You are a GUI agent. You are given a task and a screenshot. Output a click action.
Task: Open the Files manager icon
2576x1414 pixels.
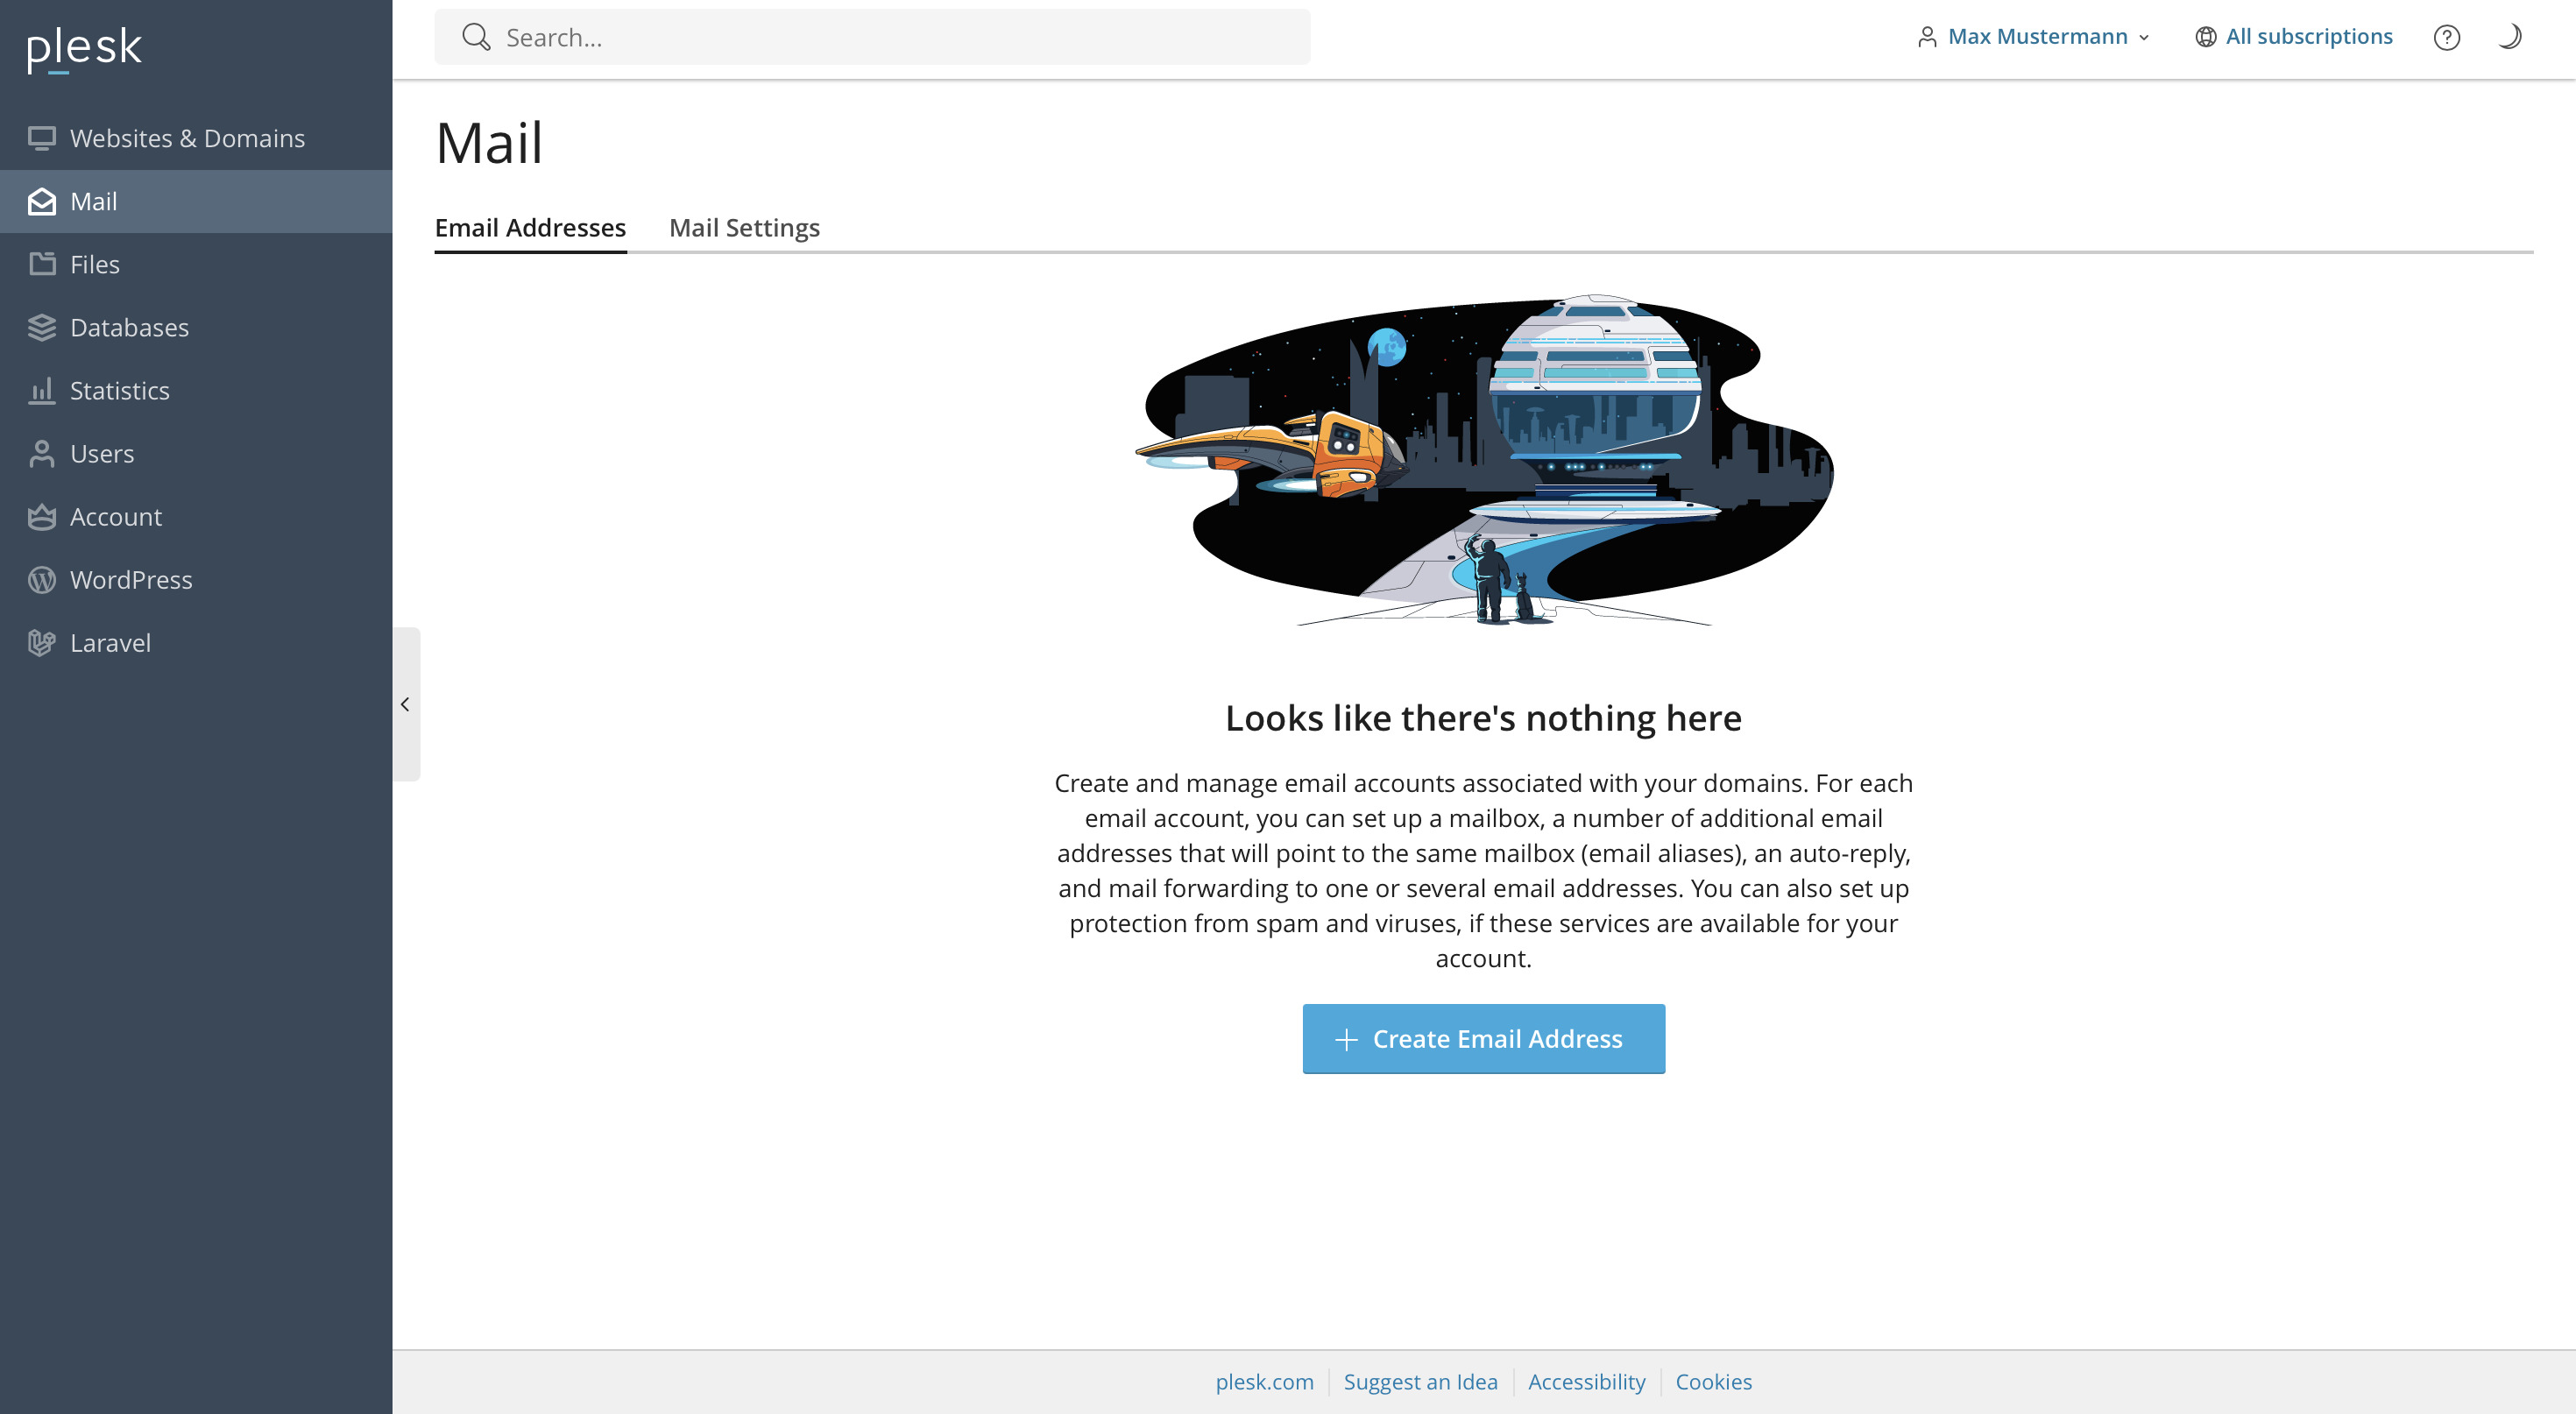click(x=42, y=264)
